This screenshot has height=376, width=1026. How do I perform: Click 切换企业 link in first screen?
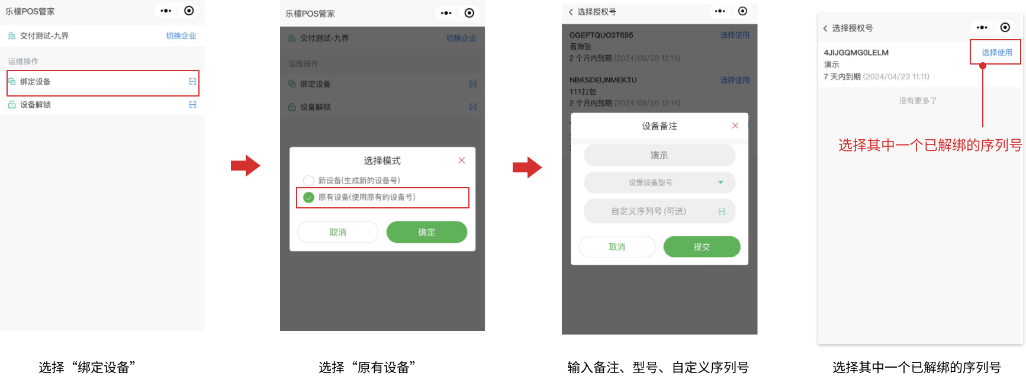pyautogui.click(x=181, y=36)
